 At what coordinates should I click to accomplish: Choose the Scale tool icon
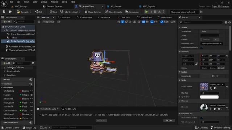[x=130, y=22]
